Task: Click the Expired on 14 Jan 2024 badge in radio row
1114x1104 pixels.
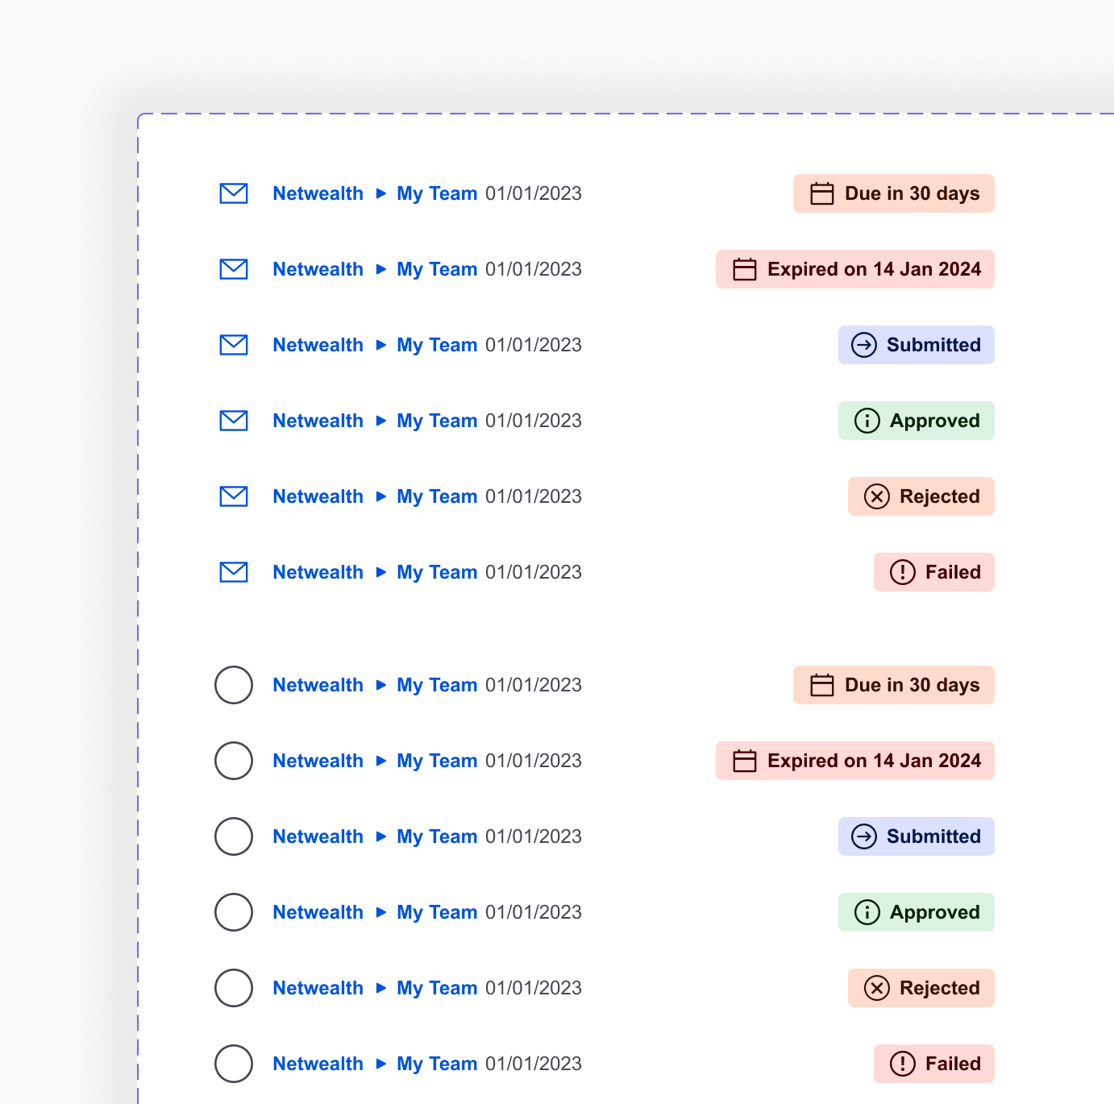Action: point(854,761)
